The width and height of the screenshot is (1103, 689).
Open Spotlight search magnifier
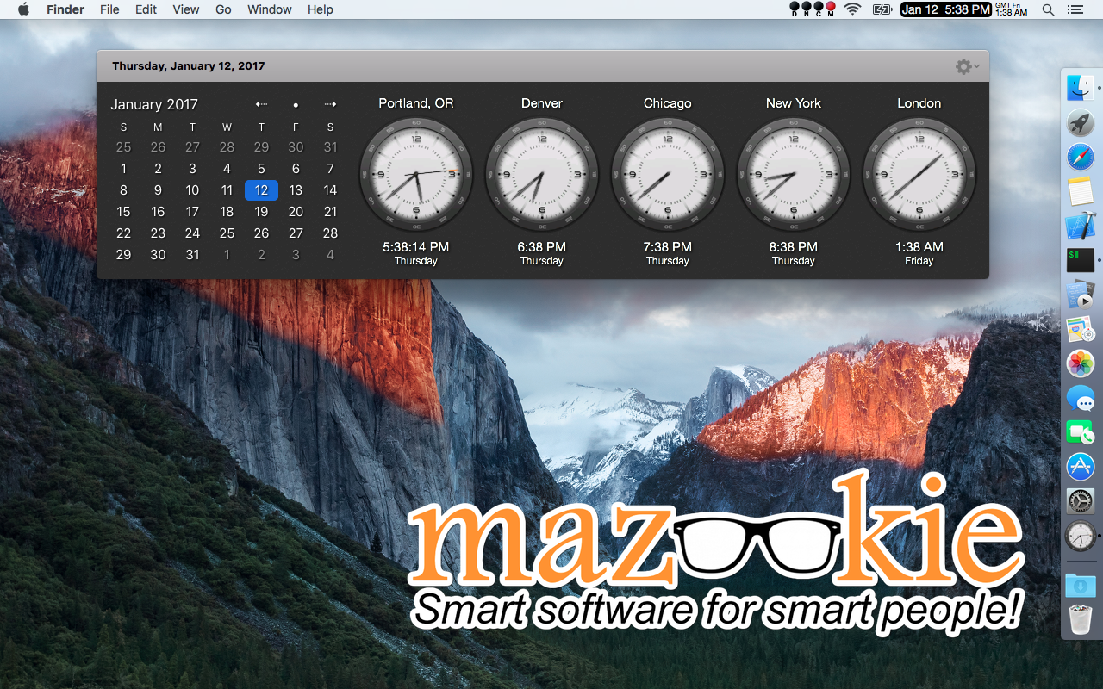1048,9
